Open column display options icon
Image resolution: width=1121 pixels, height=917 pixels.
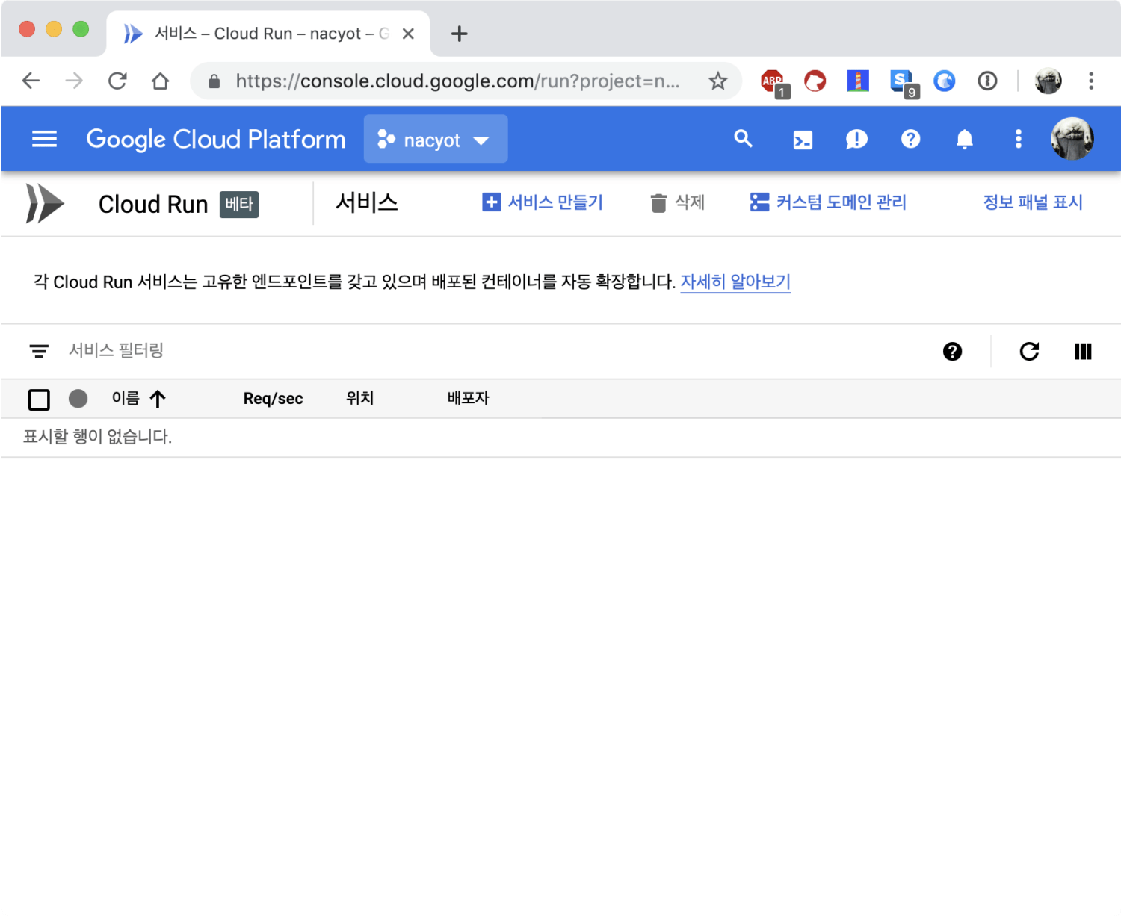tap(1083, 351)
